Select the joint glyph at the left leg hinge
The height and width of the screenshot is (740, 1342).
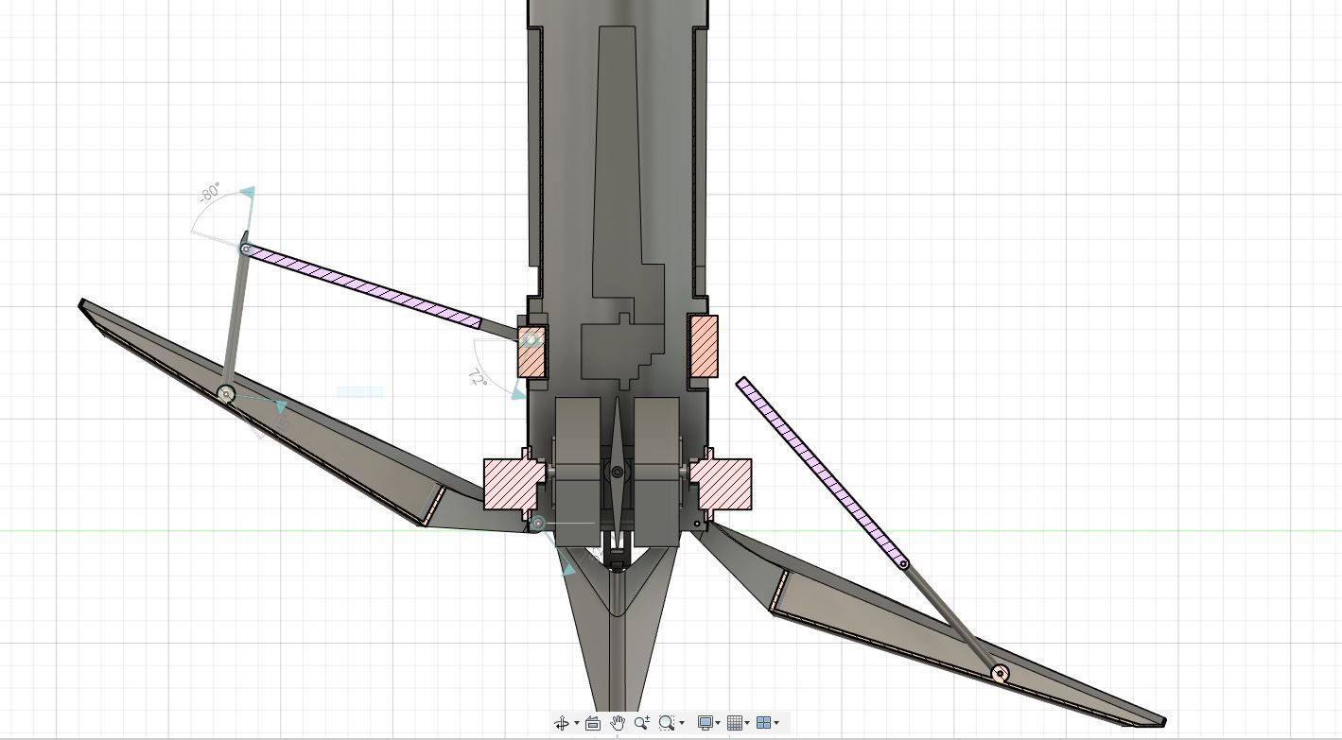pos(538,524)
